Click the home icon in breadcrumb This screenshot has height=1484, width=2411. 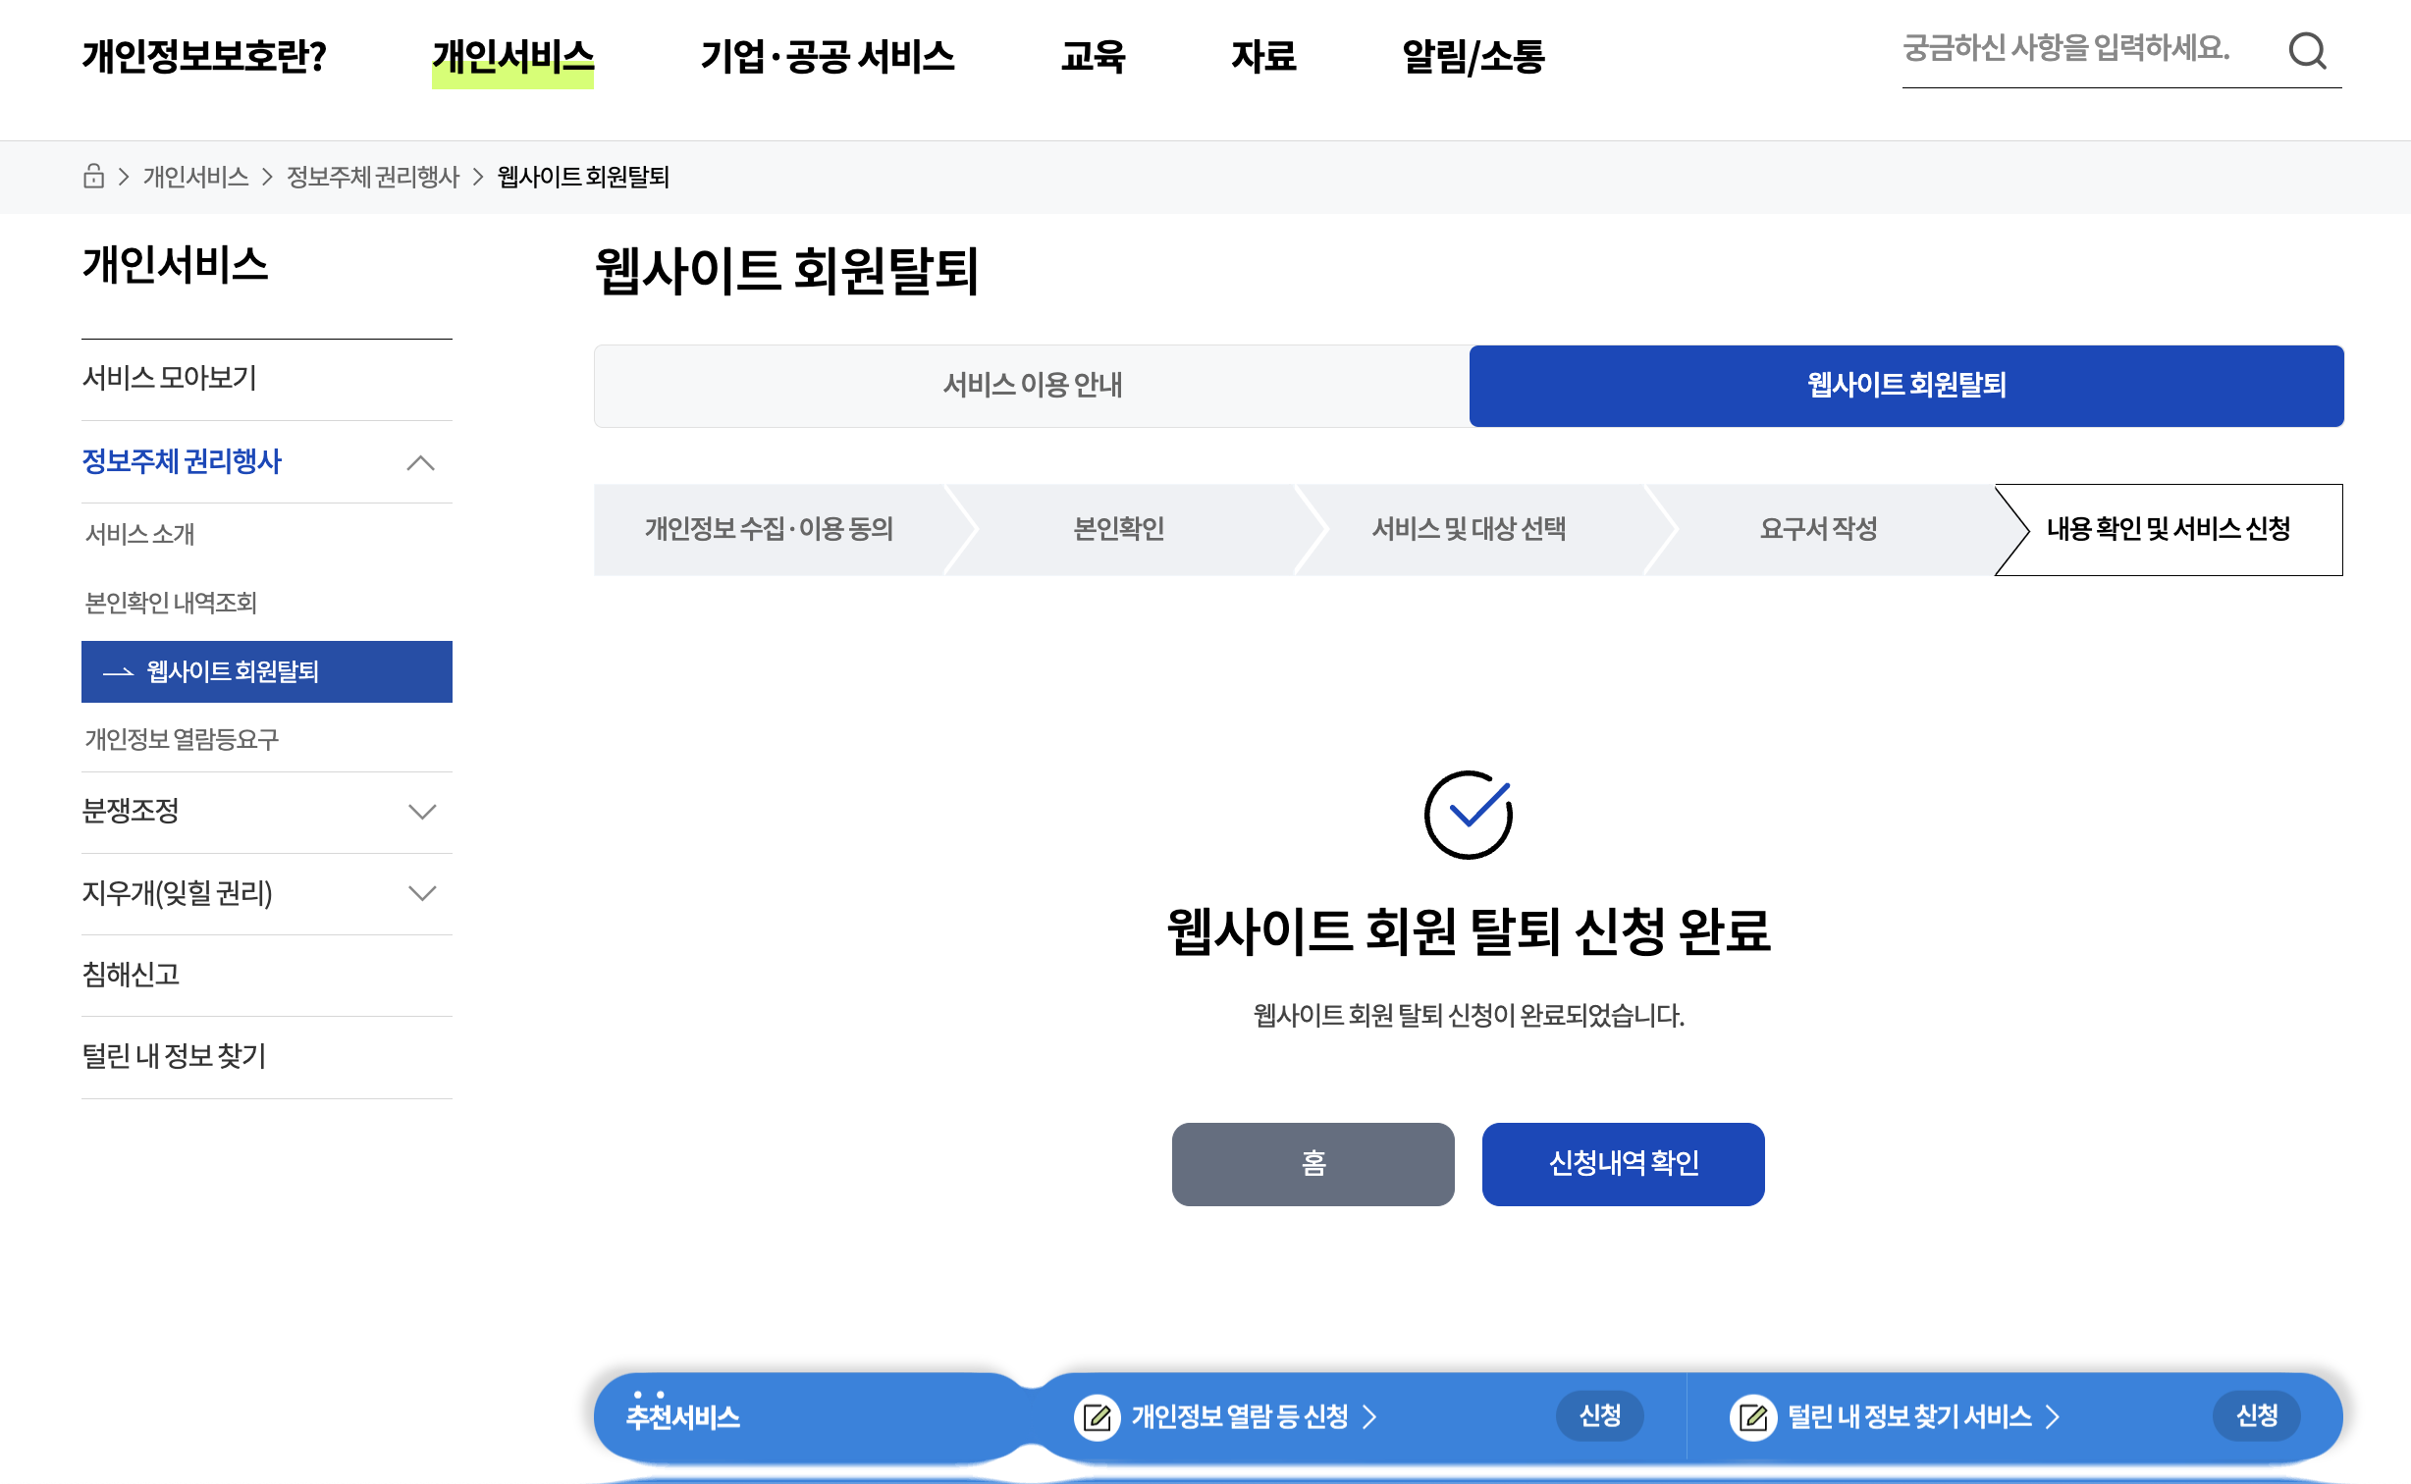click(93, 177)
